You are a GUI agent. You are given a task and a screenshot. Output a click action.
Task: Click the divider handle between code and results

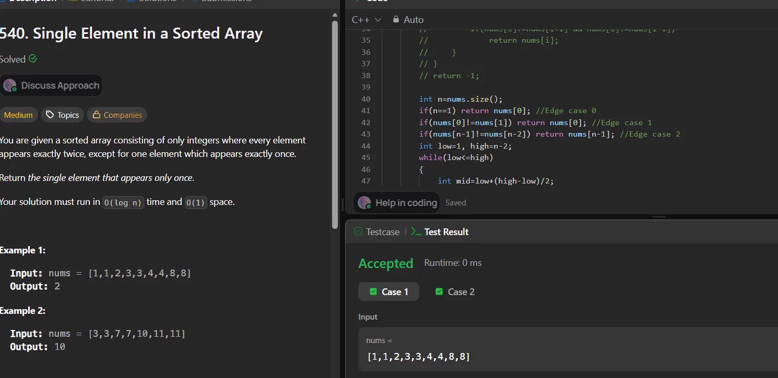pyautogui.click(x=659, y=217)
